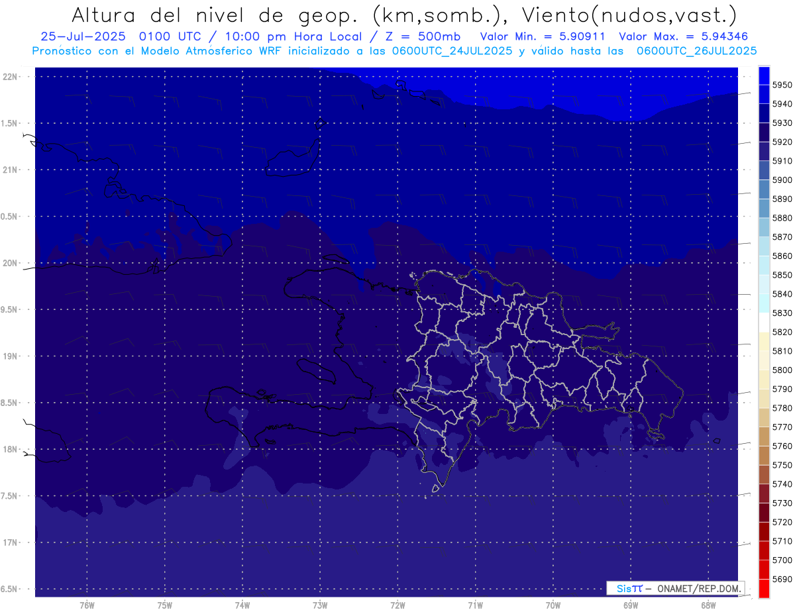Image resolution: width=795 pixels, height=614 pixels.
Task: Click the '69W' longitude axis label
Action: click(631, 605)
